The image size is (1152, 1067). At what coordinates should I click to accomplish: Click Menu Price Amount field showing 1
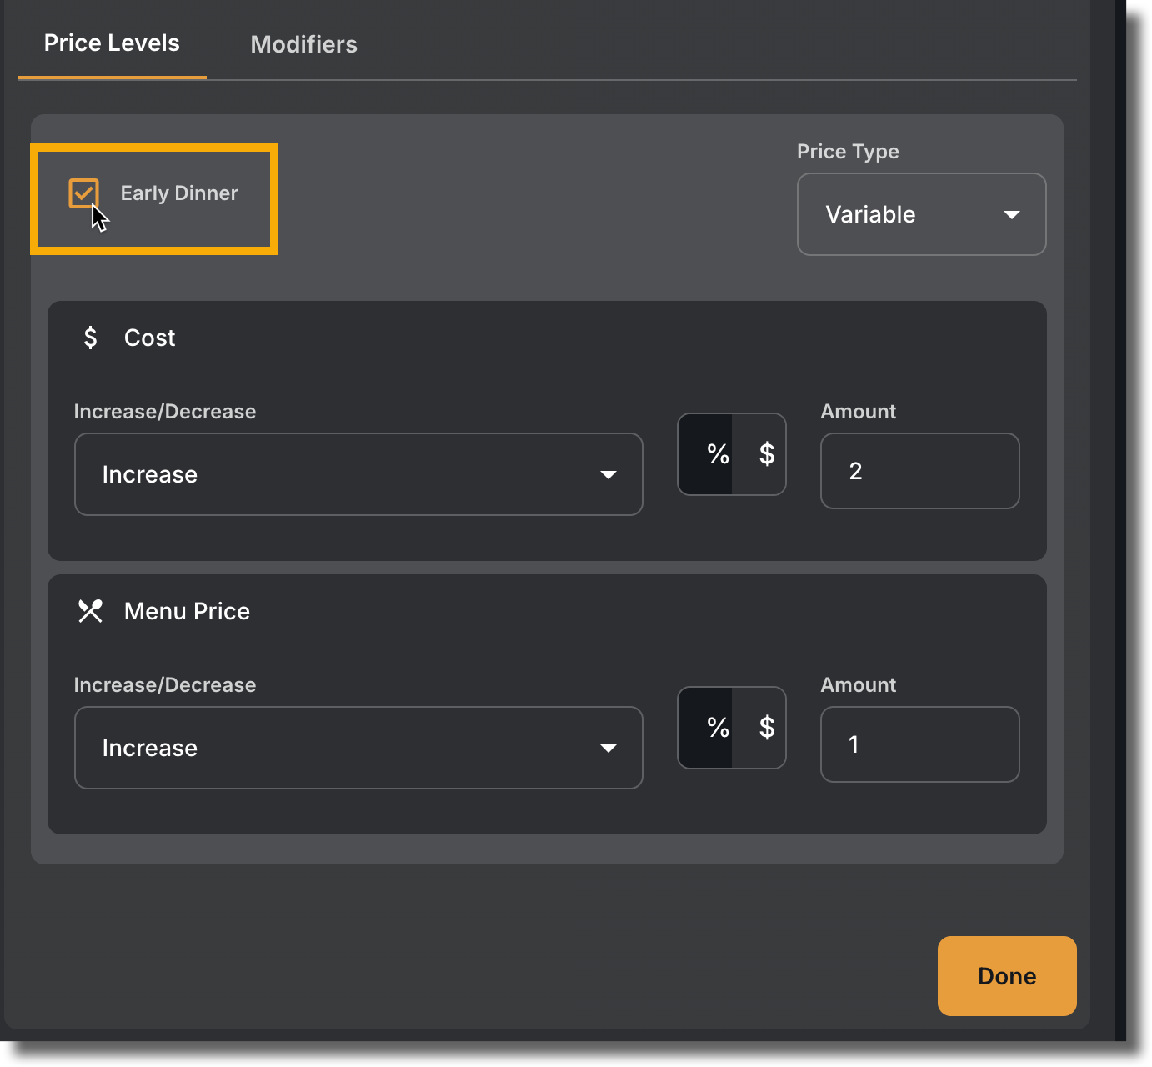(x=919, y=744)
